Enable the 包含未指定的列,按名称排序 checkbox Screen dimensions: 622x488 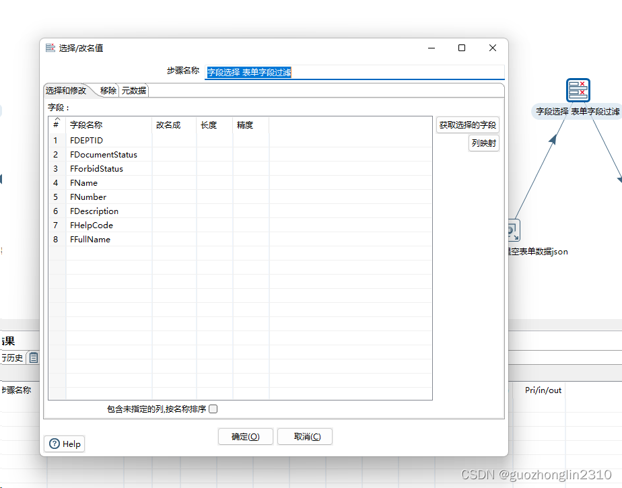click(x=213, y=409)
